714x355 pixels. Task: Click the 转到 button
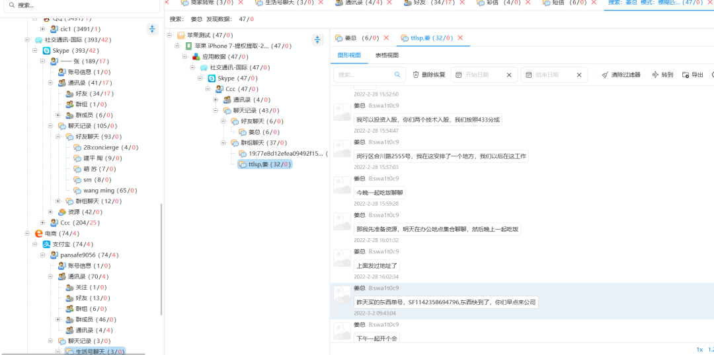pos(662,75)
